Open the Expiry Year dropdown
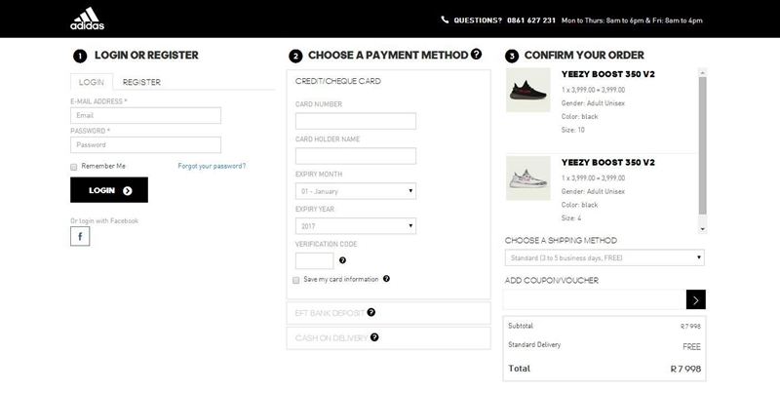Image resolution: width=780 pixels, height=393 pixels. [355, 225]
